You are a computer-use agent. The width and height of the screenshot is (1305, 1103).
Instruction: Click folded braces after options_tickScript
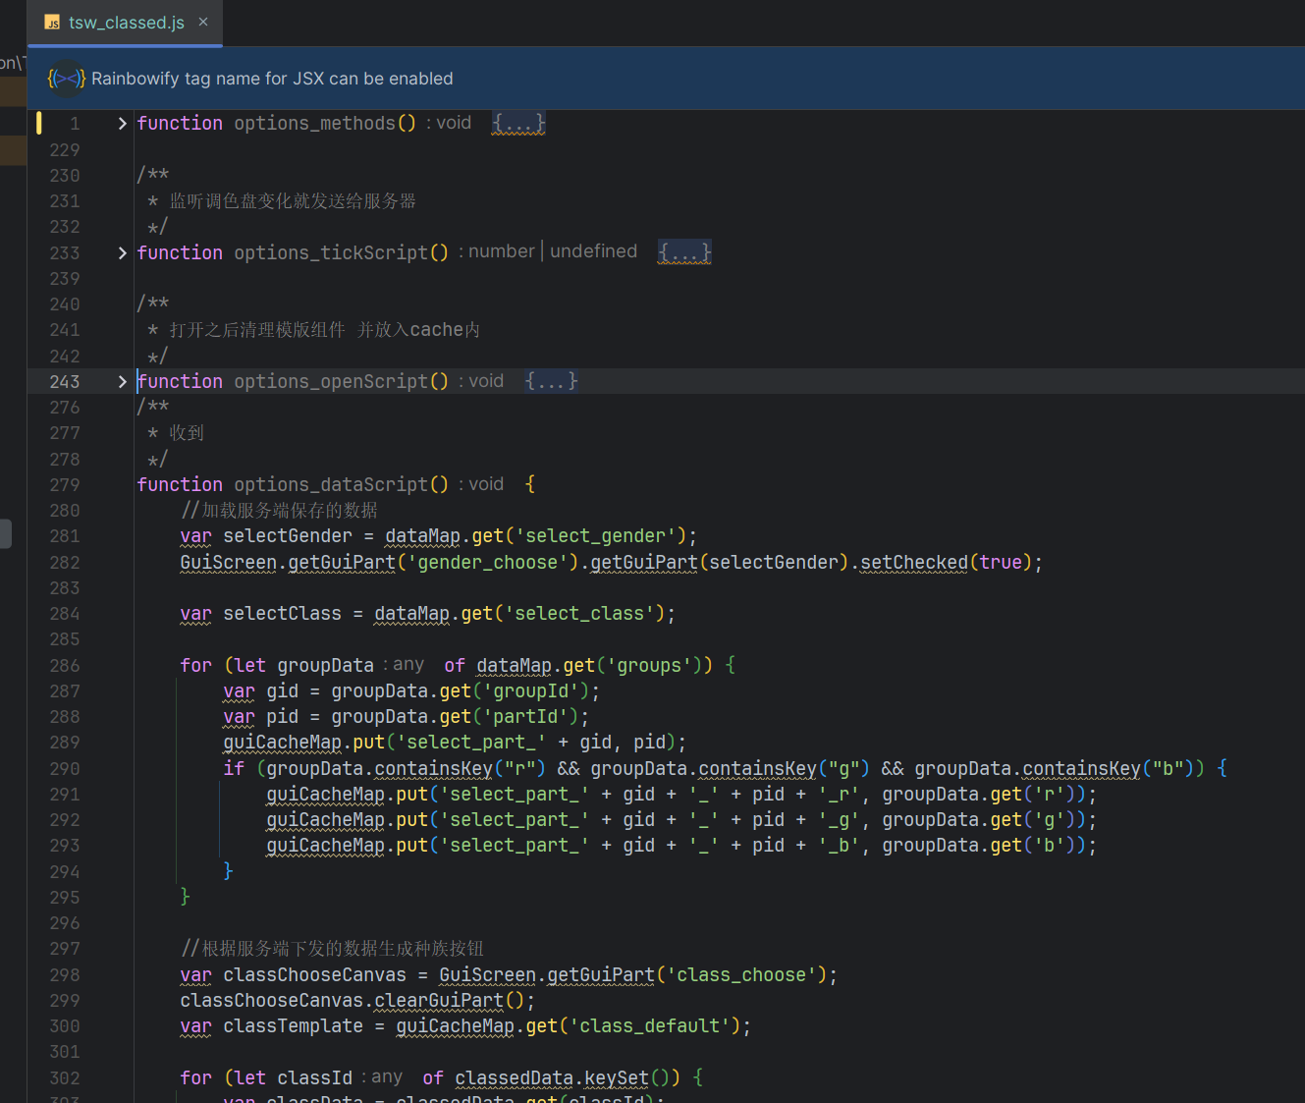[x=684, y=252]
